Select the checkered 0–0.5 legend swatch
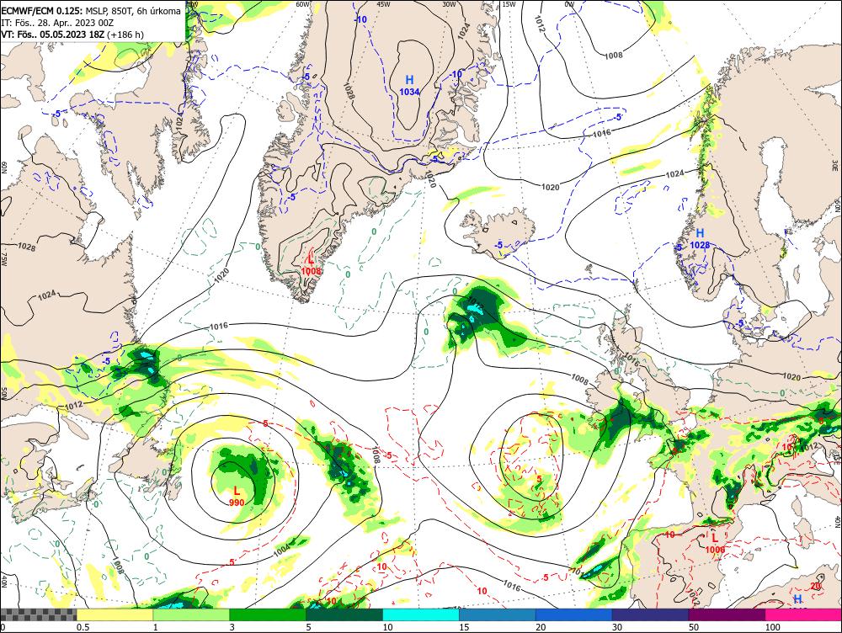 coord(38,614)
